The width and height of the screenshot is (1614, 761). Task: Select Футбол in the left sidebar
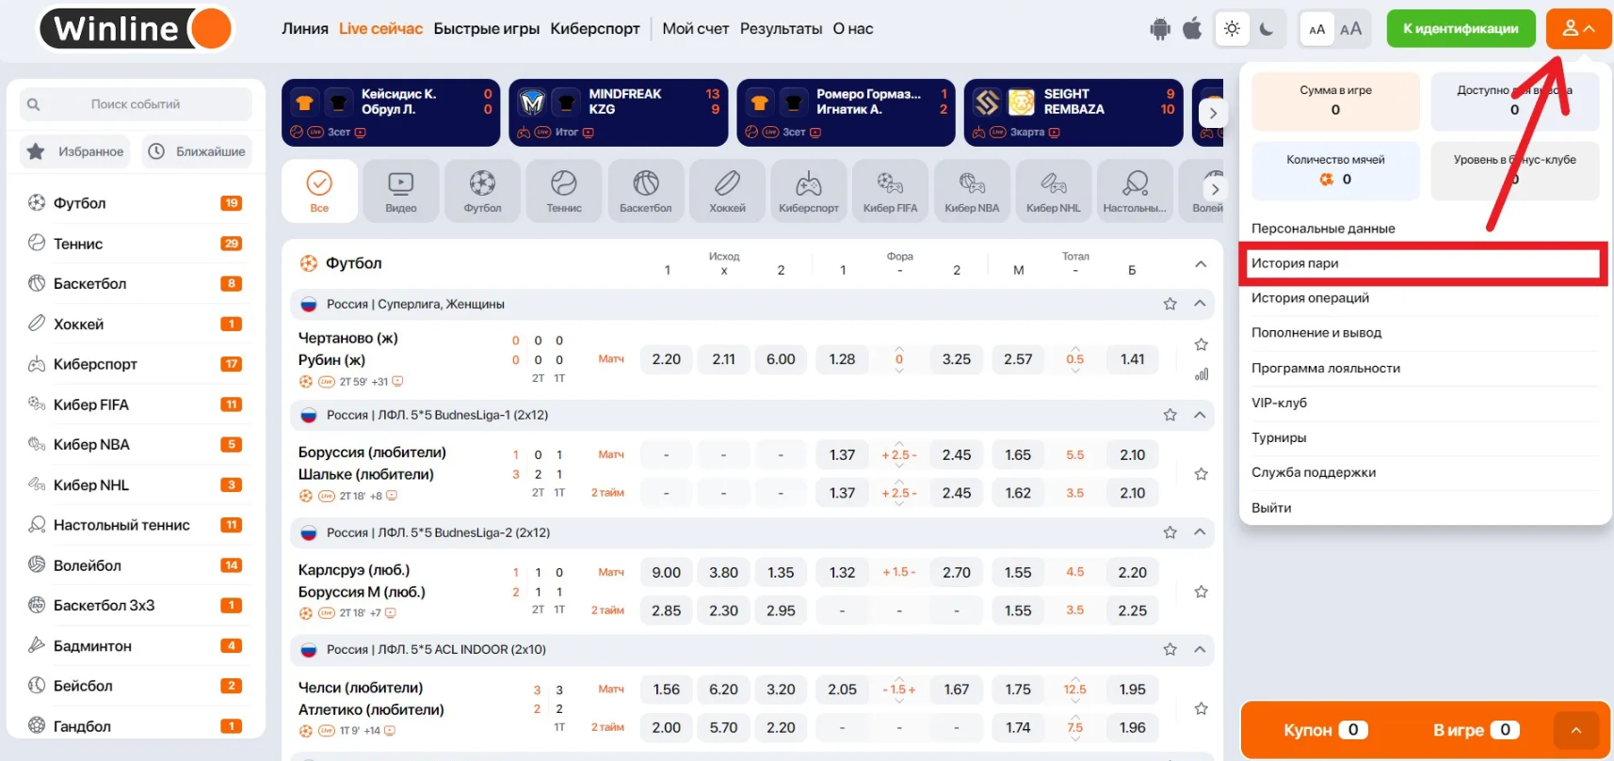[136, 203]
